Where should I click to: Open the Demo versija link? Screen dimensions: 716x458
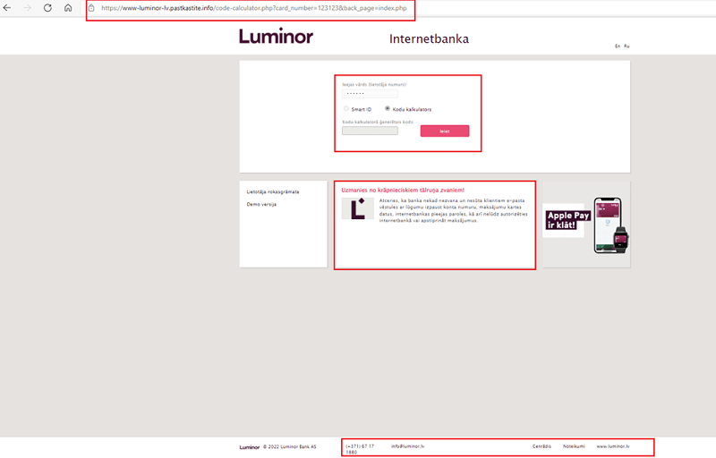(261, 204)
